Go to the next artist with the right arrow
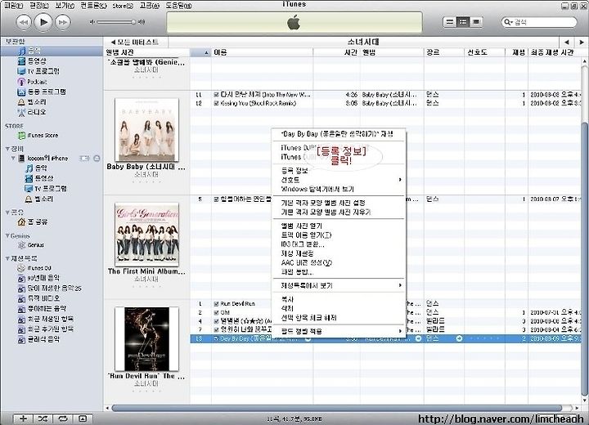The image size is (589, 425). 582,42
